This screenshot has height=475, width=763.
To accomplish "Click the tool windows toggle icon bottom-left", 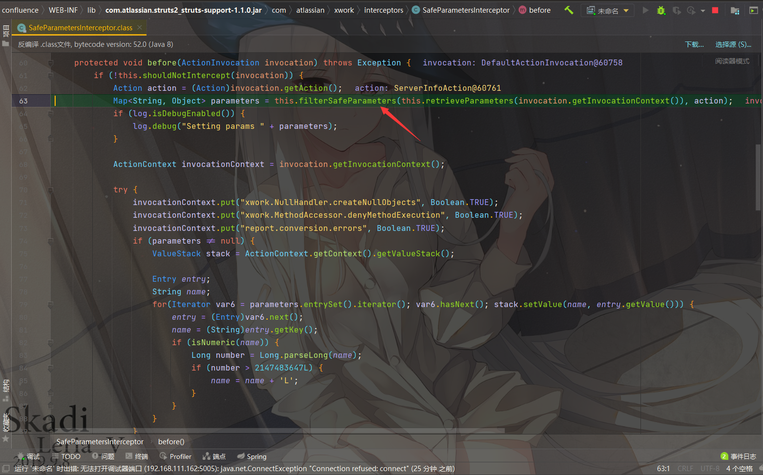I will tap(6, 469).
